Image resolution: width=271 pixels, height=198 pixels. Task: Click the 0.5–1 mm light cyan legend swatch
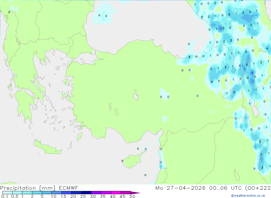17,193
